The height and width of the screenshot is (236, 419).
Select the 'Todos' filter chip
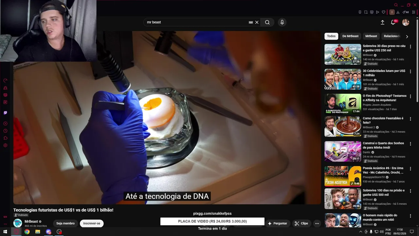pos(331,36)
